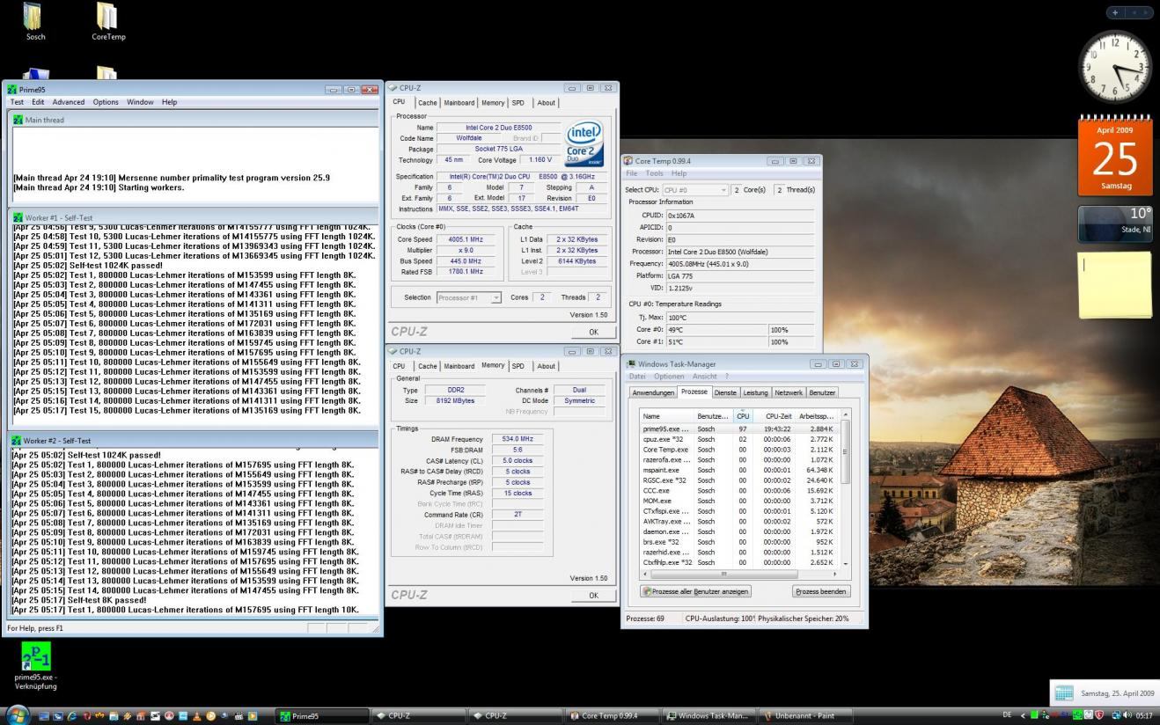This screenshot has height=725, width=1160.
Task: Click the DE language indicator in the taskbar
Action: click(x=1008, y=714)
